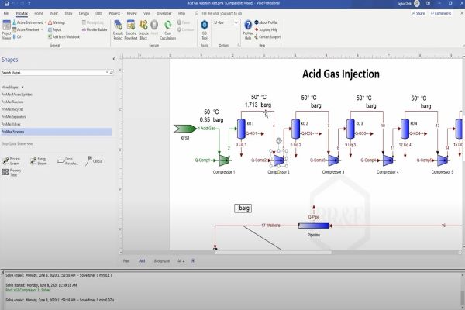The image size is (465, 310).
Task: Click Execute Project
Action: [118, 29]
